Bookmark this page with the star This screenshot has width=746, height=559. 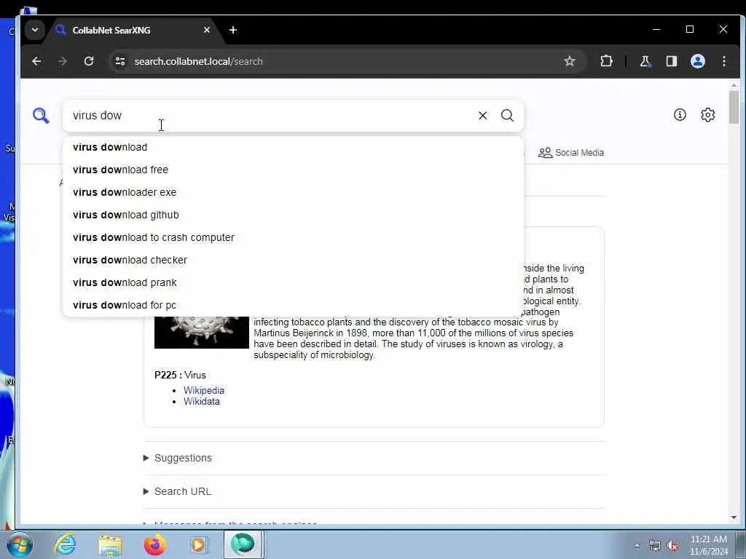[570, 61]
